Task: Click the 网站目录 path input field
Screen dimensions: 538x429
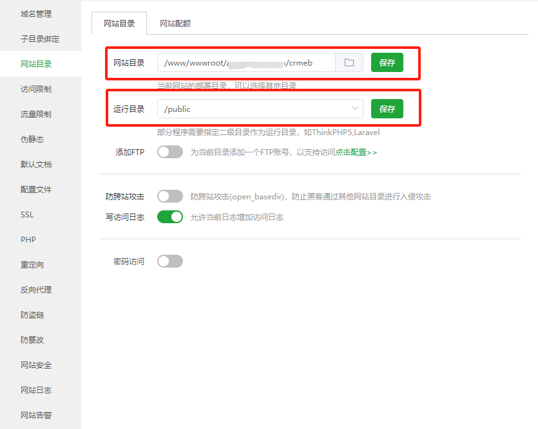Action: pos(246,62)
